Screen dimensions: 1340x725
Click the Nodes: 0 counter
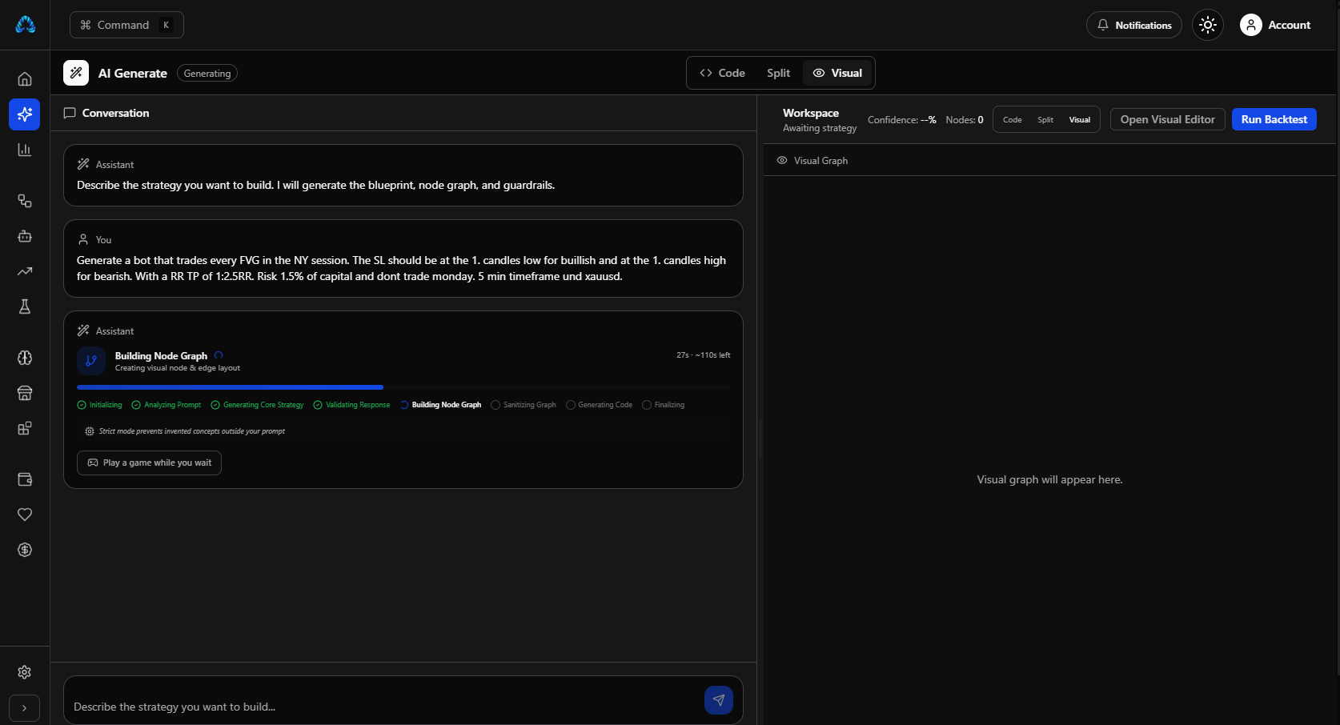[965, 120]
